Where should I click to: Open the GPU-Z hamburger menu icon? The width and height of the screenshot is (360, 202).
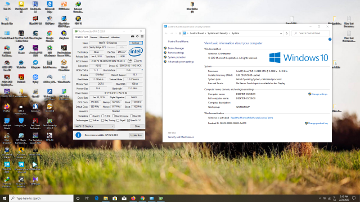tap(142, 36)
